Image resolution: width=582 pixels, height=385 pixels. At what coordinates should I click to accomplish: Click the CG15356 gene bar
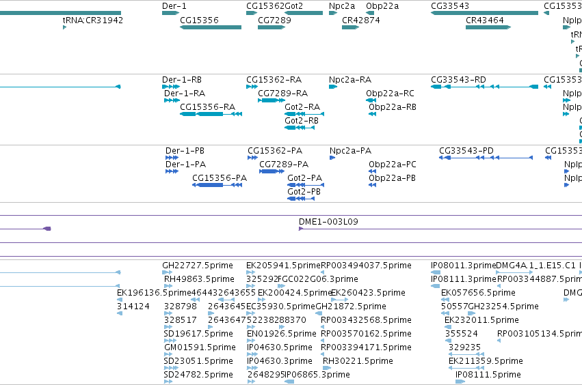click(x=211, y=27)
